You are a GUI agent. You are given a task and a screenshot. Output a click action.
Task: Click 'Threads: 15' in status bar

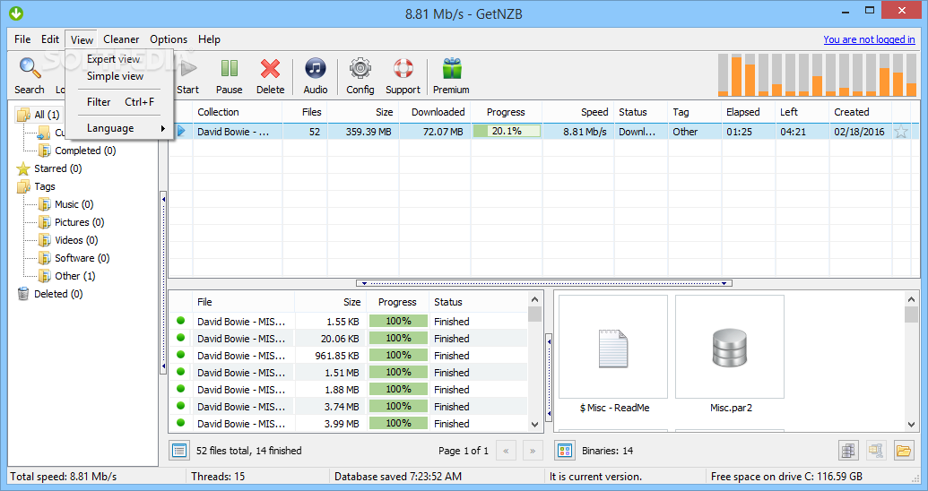tap(218, 476)
